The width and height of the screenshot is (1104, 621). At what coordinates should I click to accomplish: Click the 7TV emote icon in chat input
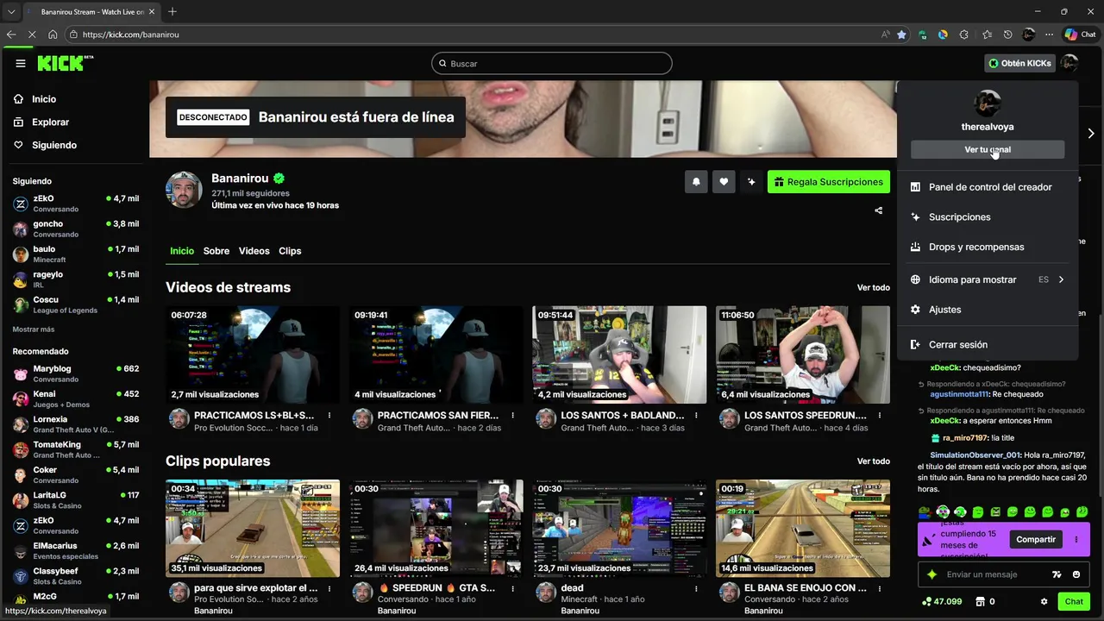coord(1057,574)
